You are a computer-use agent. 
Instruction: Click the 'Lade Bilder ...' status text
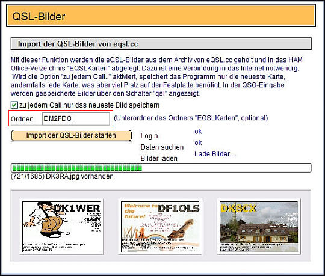coord(215,154)
